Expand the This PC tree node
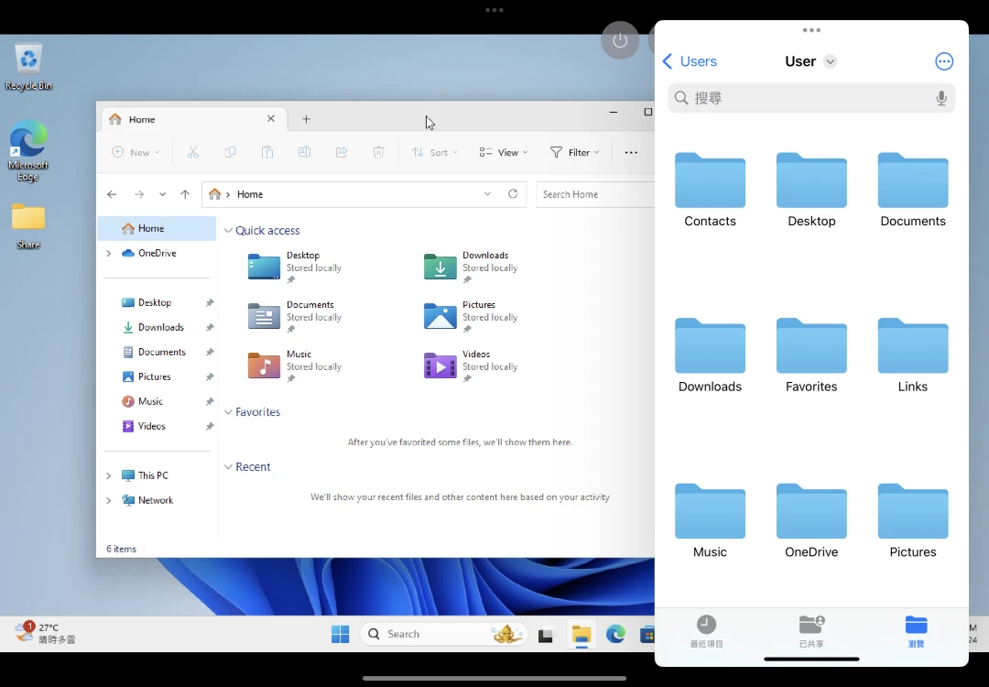 click(x=109, y=475)
